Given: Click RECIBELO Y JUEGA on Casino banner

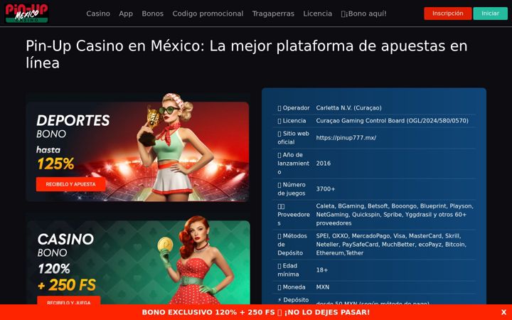Looking at the screenshot, I should pos(68,301).
